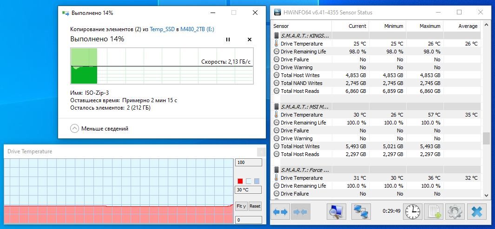Click the HWiNFO vertical scrollbar thumb
Image resolution: width=495 pixels, height=229 pixels.
(x=487, y=138)
